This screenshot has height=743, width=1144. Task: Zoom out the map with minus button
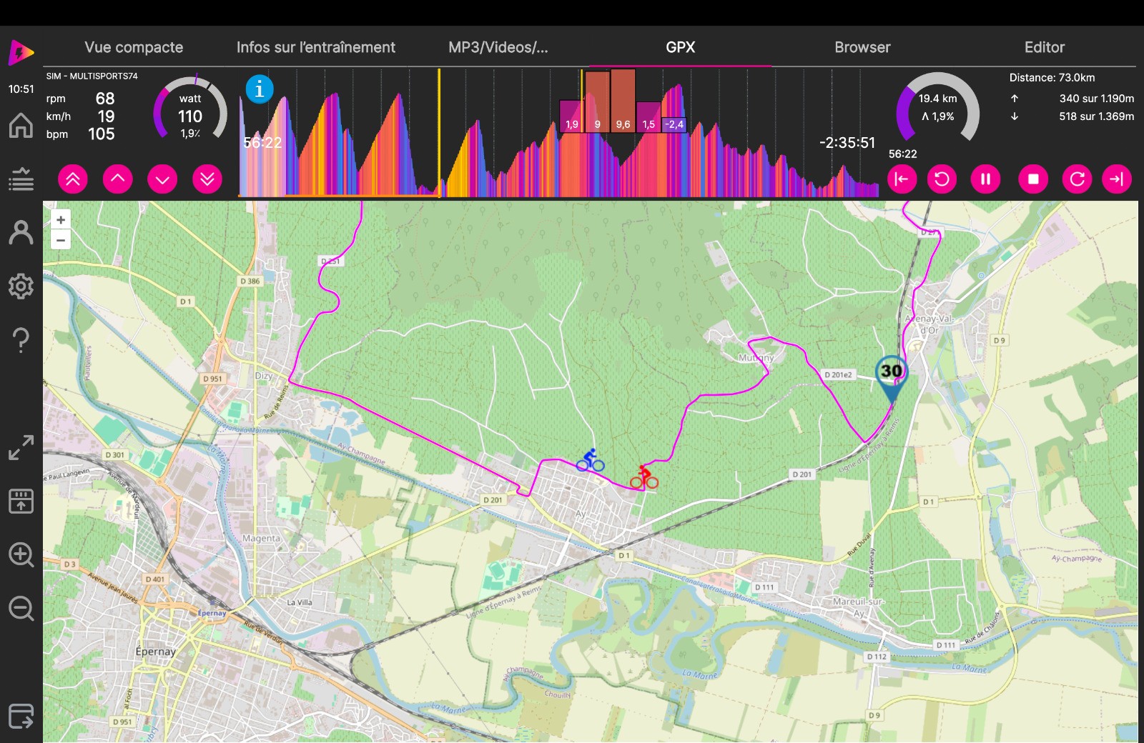click(x=61, y=240)
